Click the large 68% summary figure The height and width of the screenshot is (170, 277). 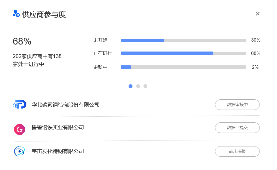pyautogui.click(x=22, y=41)
